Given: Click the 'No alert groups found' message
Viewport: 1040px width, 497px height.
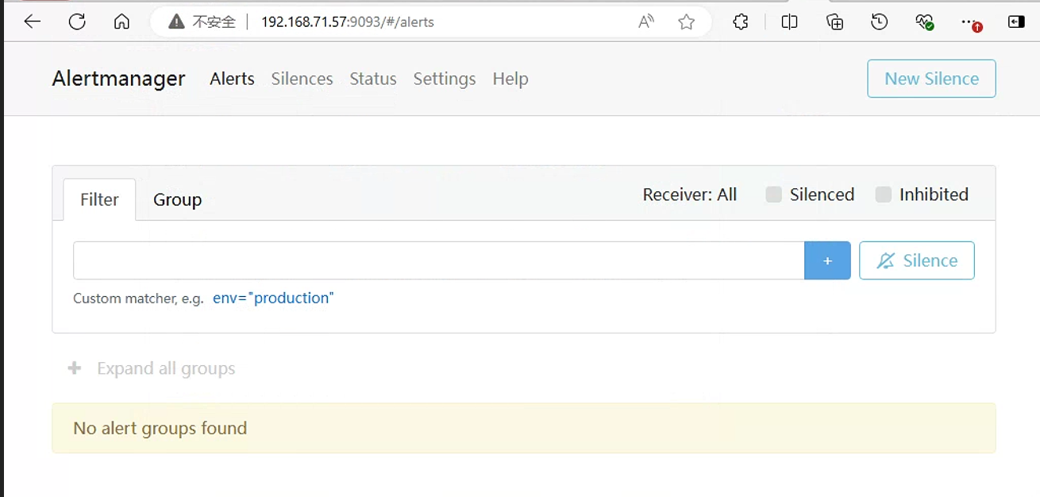Looking at the screenshot, I should 160,428.
